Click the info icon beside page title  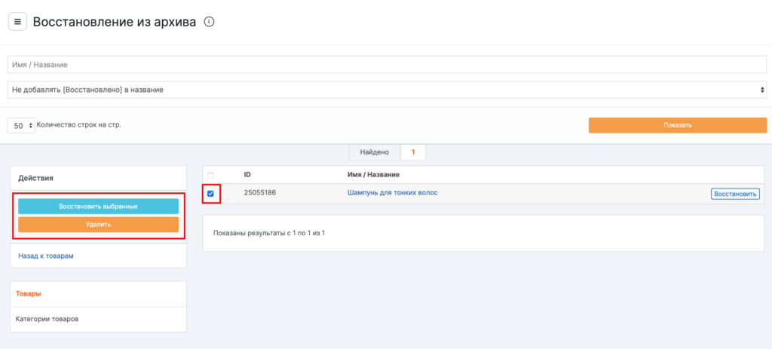pos(210,22)
